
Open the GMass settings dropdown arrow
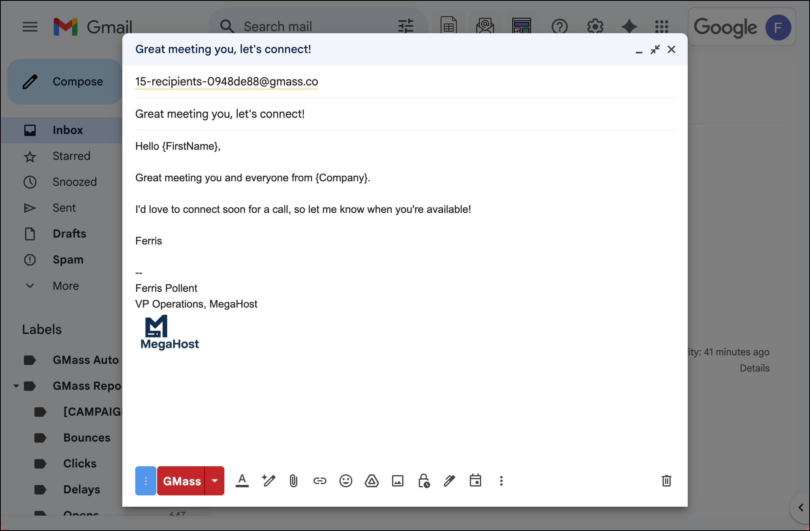[x=215, y=481]
